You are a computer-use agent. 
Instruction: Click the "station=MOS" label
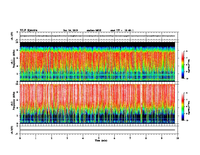pos(94,30)
